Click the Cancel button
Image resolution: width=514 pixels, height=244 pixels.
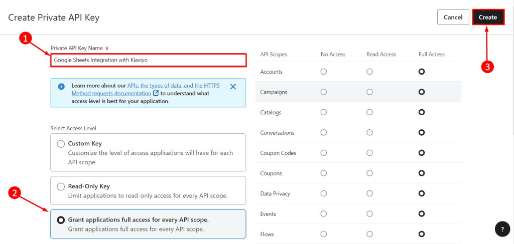click(x=453, y=17)
